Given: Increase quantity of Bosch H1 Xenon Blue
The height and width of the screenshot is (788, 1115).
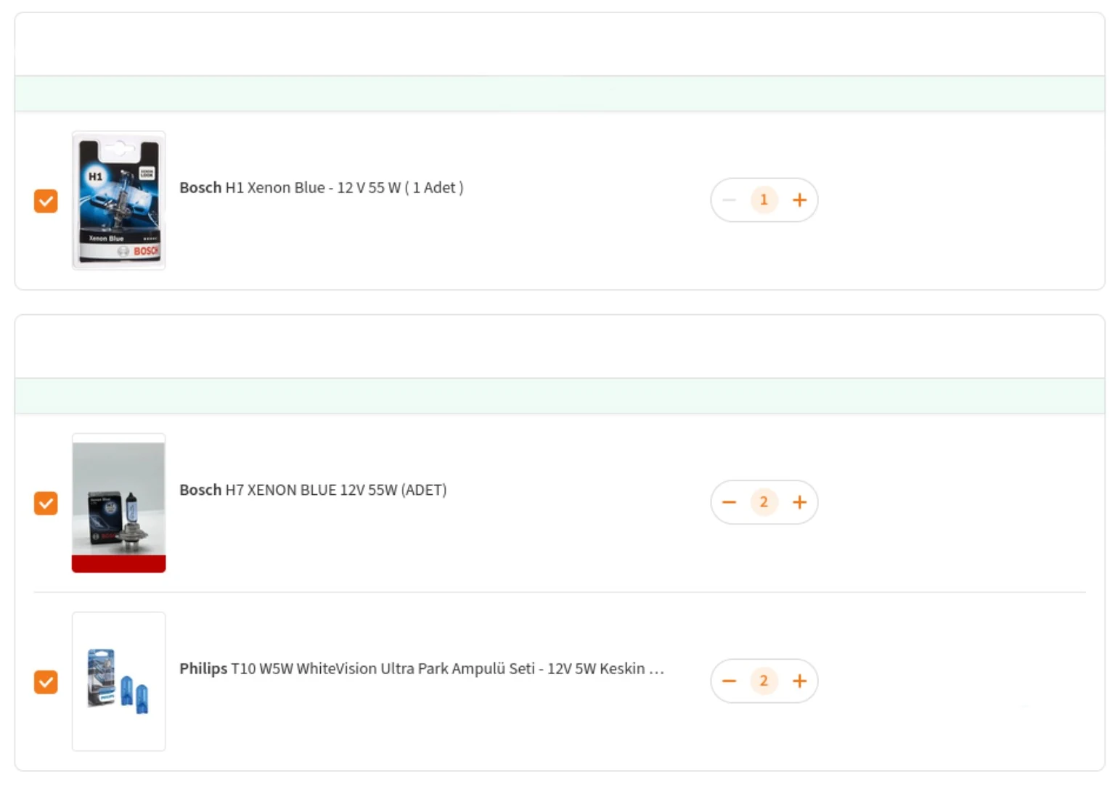Looking at the screenshot, I should (x=799, y=200).
